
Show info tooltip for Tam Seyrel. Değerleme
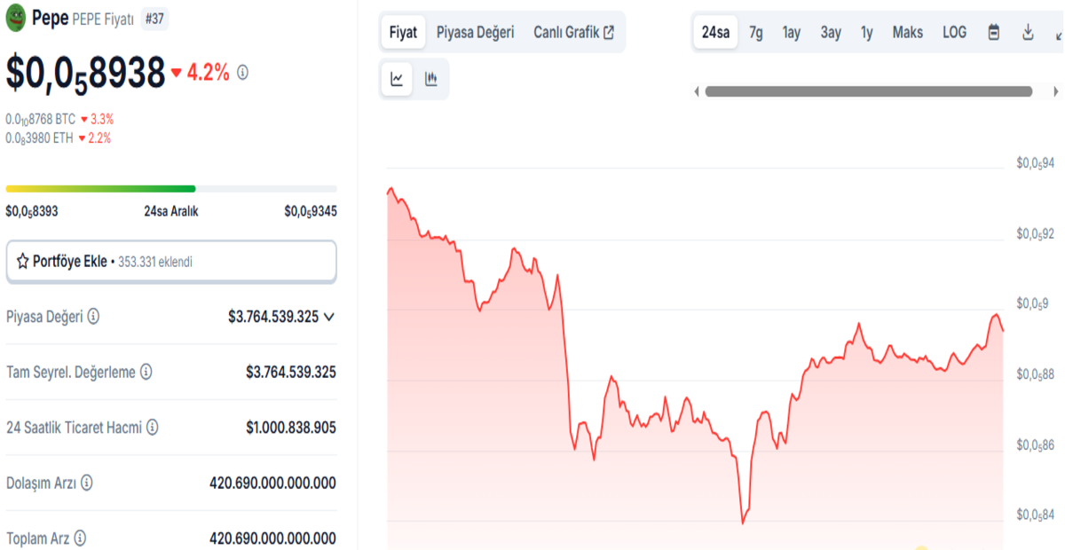click(x=146, y=373)
